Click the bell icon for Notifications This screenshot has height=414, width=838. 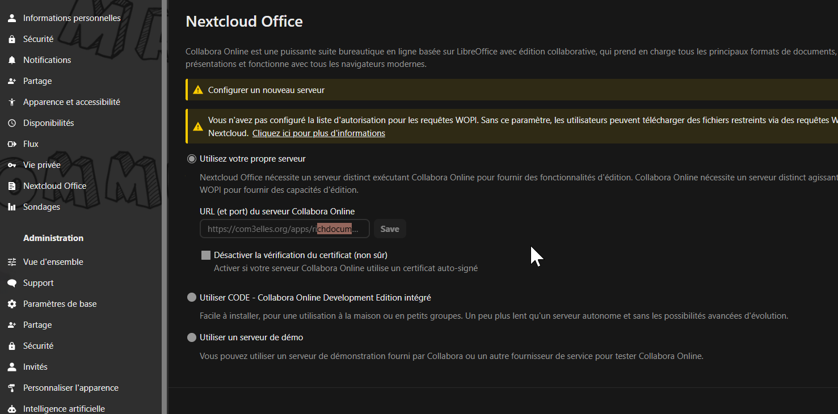coord(12,60)
